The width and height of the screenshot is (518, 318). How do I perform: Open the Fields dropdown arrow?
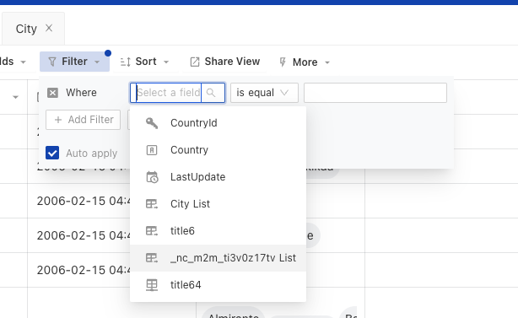23,62
